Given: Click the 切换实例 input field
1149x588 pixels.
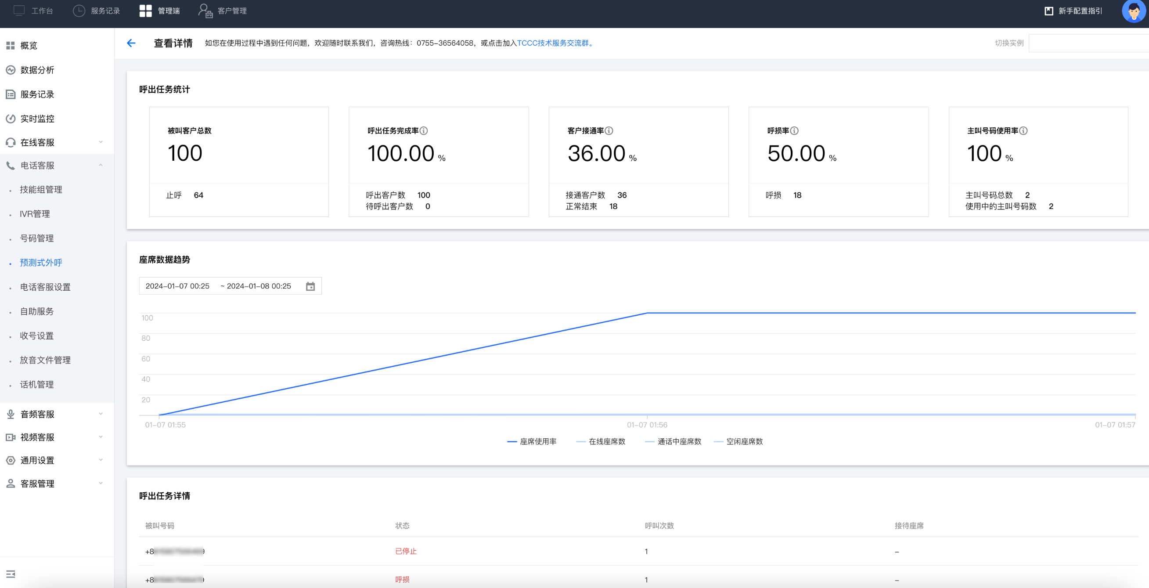Looking at the screenshot, I should coord(1088,43).
